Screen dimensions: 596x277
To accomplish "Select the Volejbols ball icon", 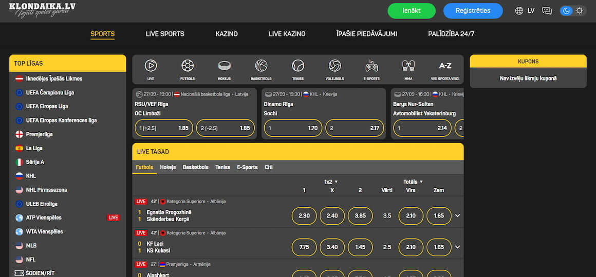I will (335, 66).
